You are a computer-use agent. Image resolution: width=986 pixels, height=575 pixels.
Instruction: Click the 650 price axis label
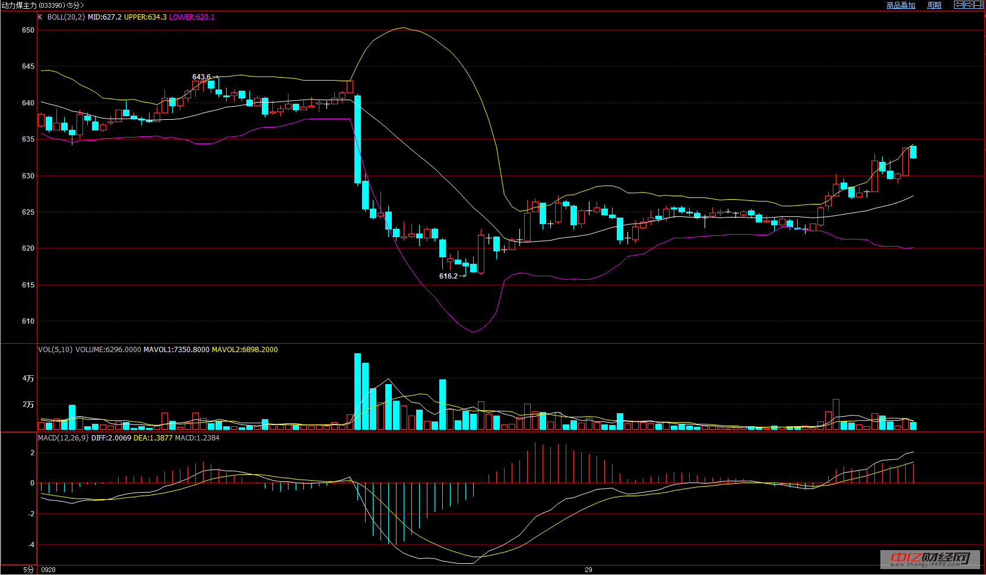28,30
